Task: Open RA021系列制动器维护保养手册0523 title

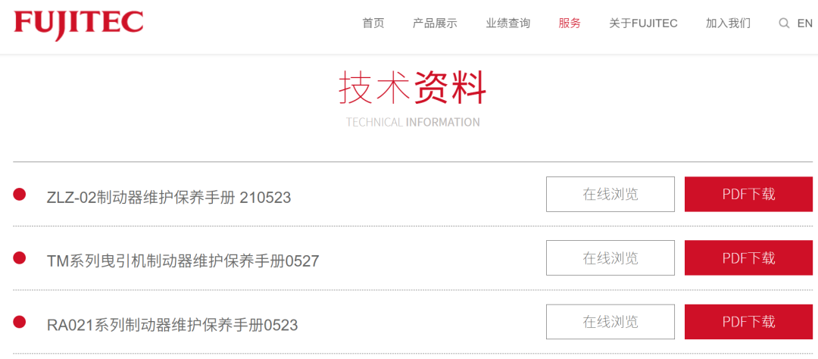Action: (x=173, y=325)
